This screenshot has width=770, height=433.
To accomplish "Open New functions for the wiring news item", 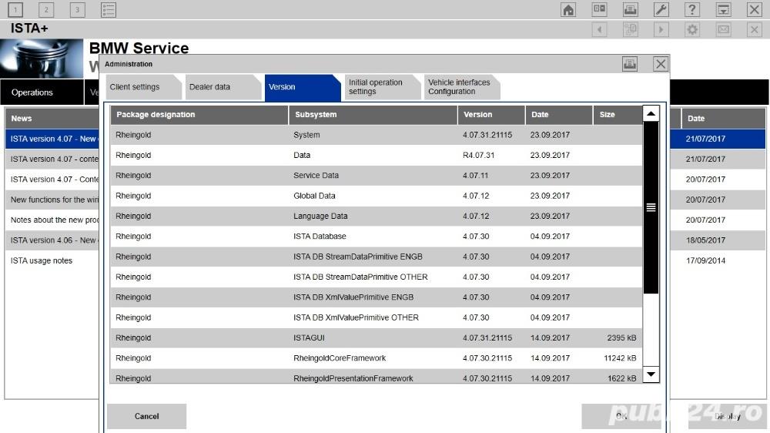I will coord(53,200).
